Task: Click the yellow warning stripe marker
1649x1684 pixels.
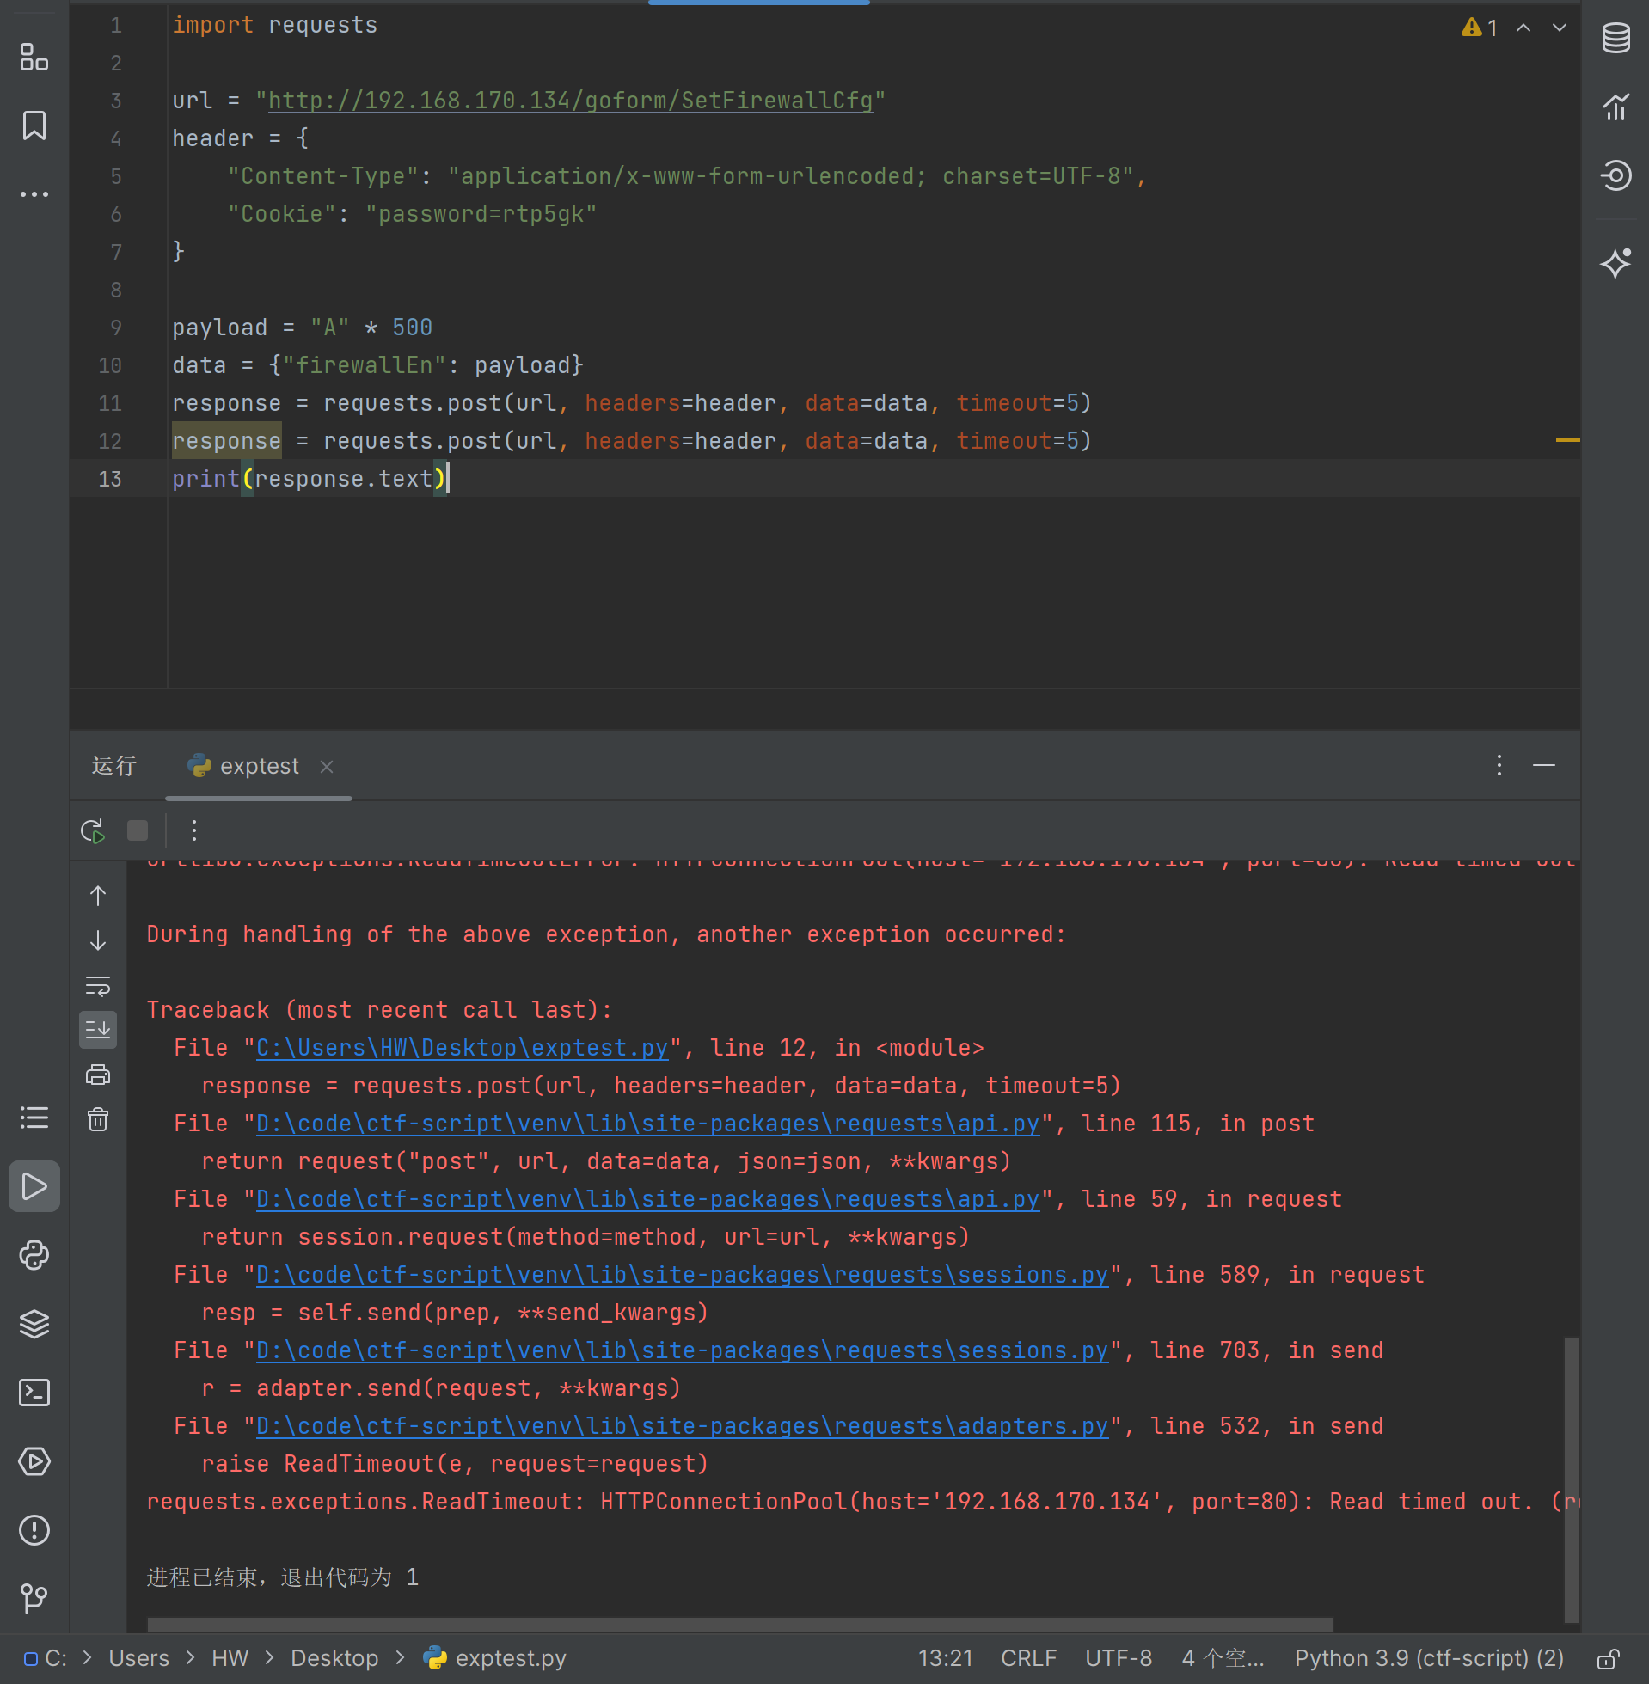Action: click(1566, 441)
